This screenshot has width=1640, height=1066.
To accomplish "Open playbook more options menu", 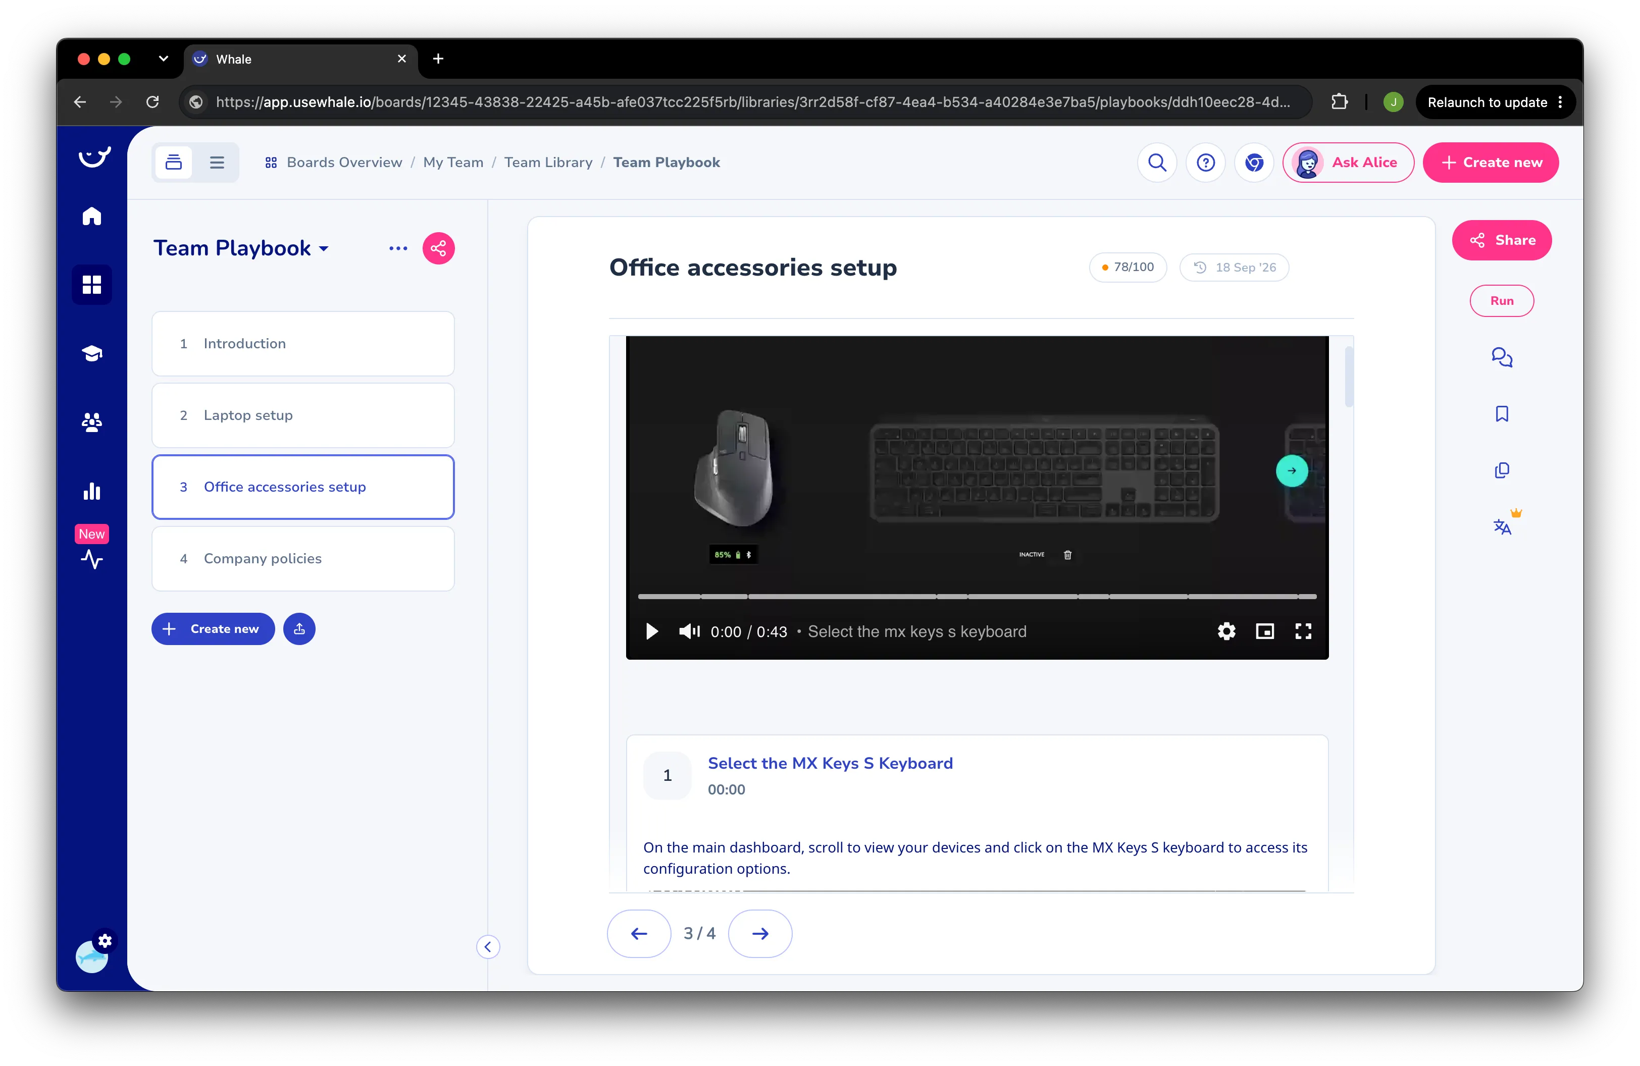I will (398, 248).
